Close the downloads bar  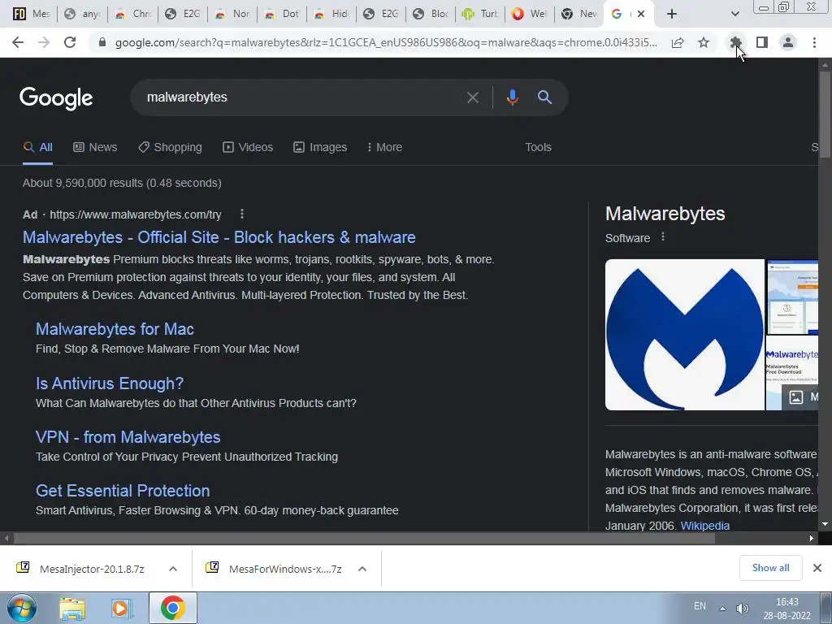(x=817, y=568)
